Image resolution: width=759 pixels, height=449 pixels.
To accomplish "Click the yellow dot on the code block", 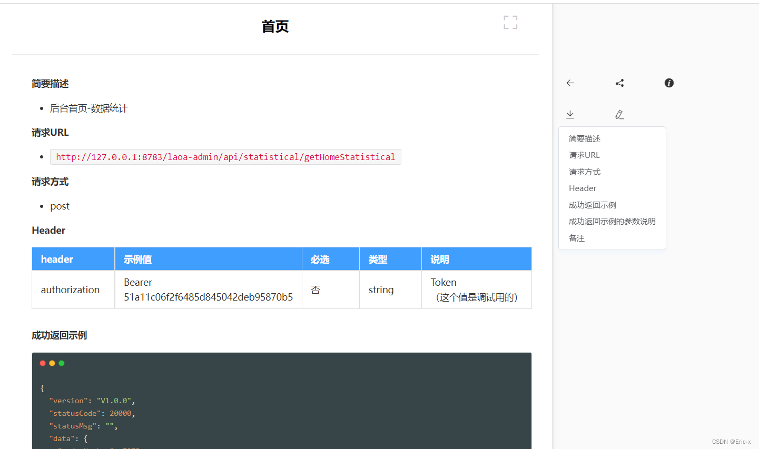I will pos(52,363).
